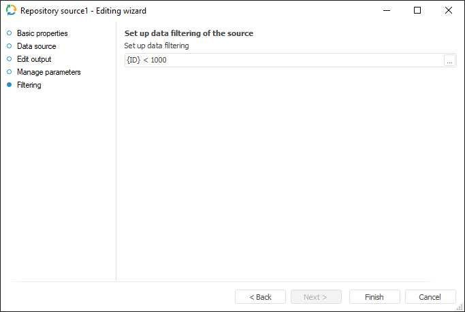
Task: Select the Filtering step label
Action: (x=29, y=85)
